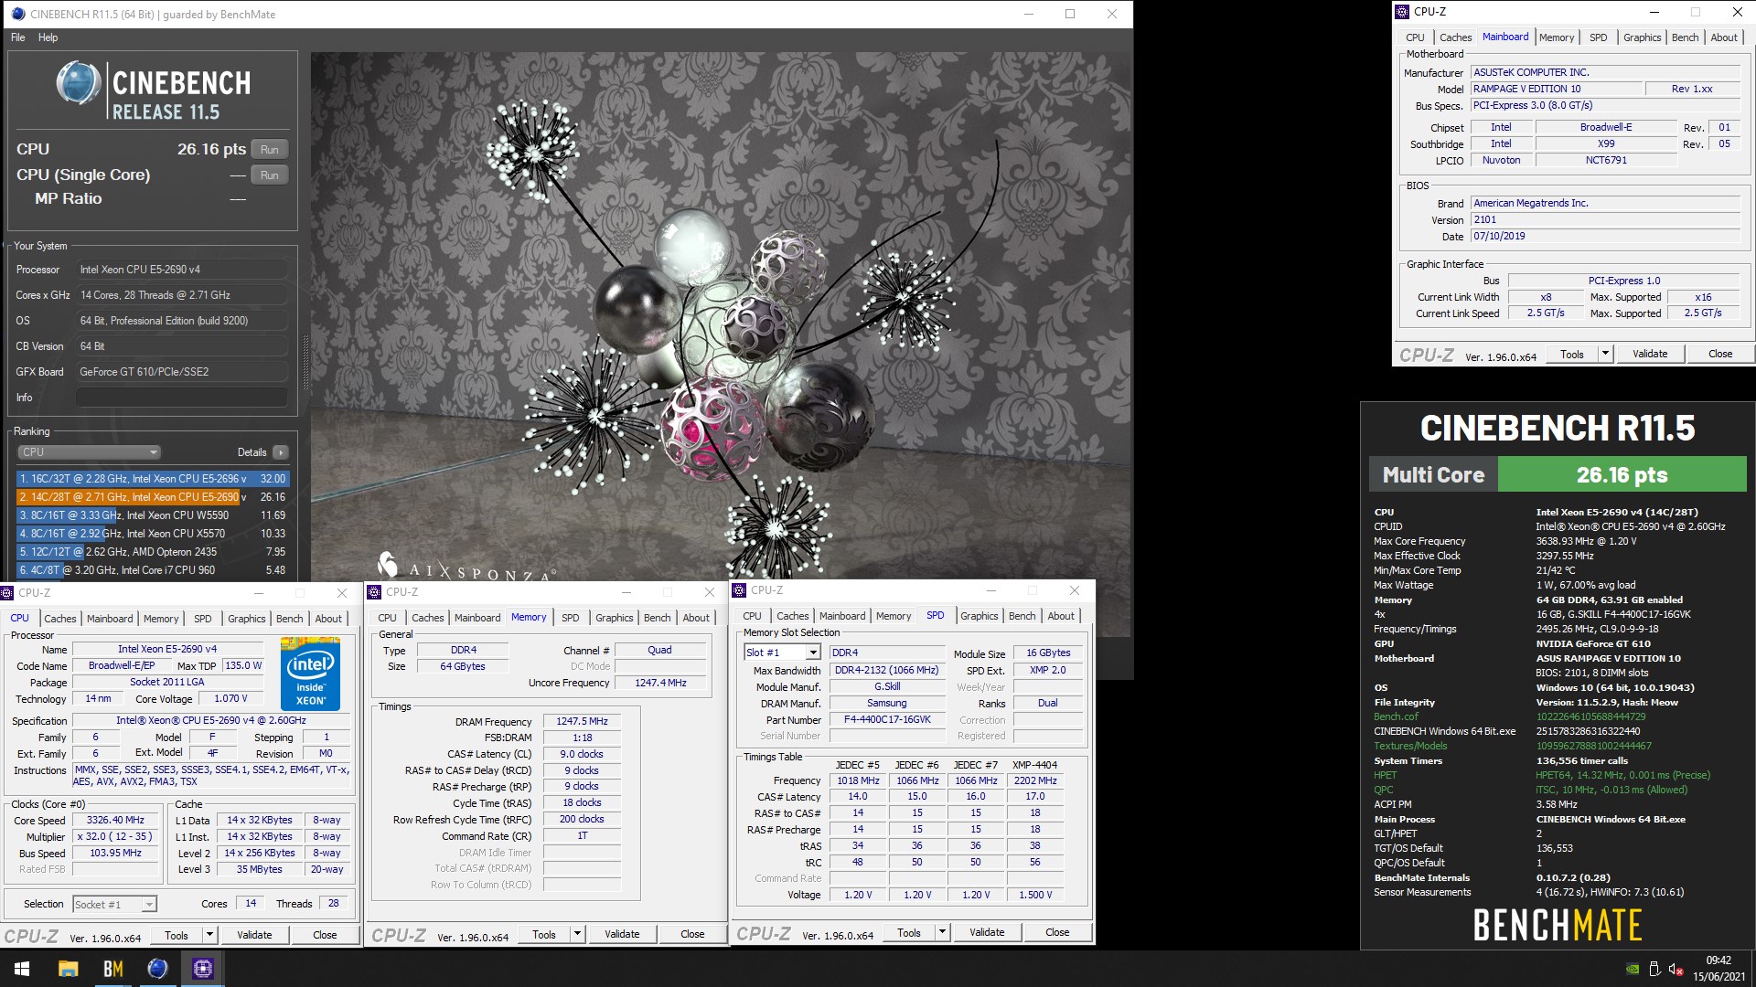Click the Cinebench logo sphere icon
Viewport: 1756px width, 987px height.
pos(79,83)
